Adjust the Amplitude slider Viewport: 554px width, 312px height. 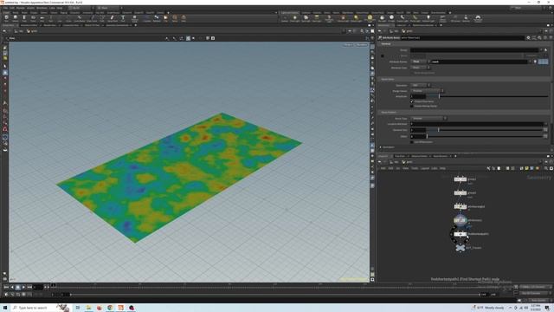pos(486,96)
